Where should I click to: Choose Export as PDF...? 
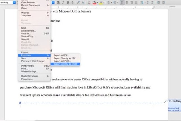coord(65,55)
